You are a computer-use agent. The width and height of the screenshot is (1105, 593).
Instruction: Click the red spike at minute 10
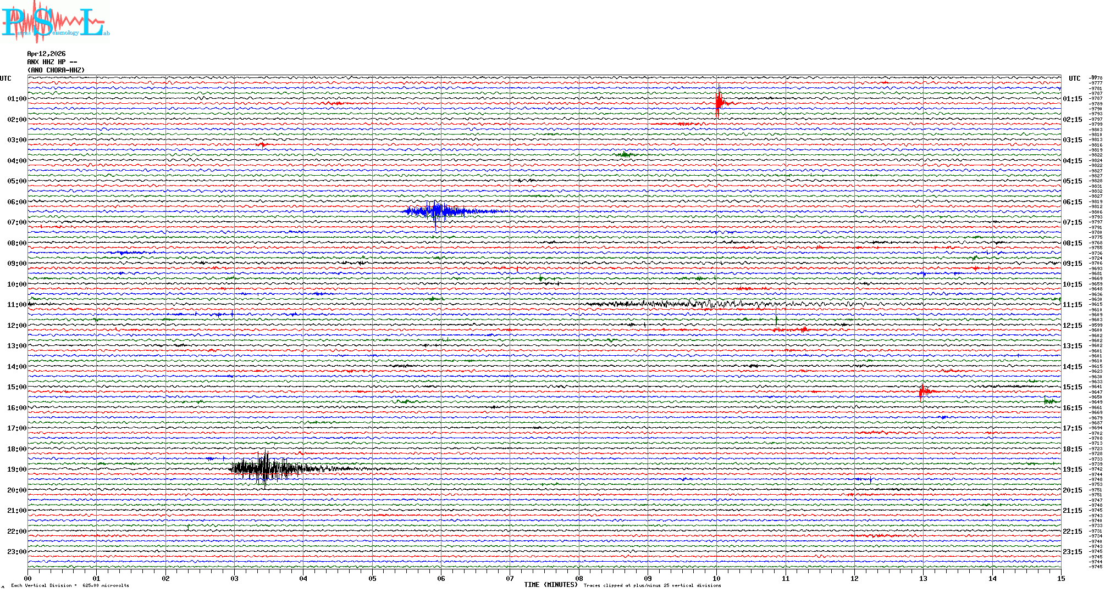719,102
